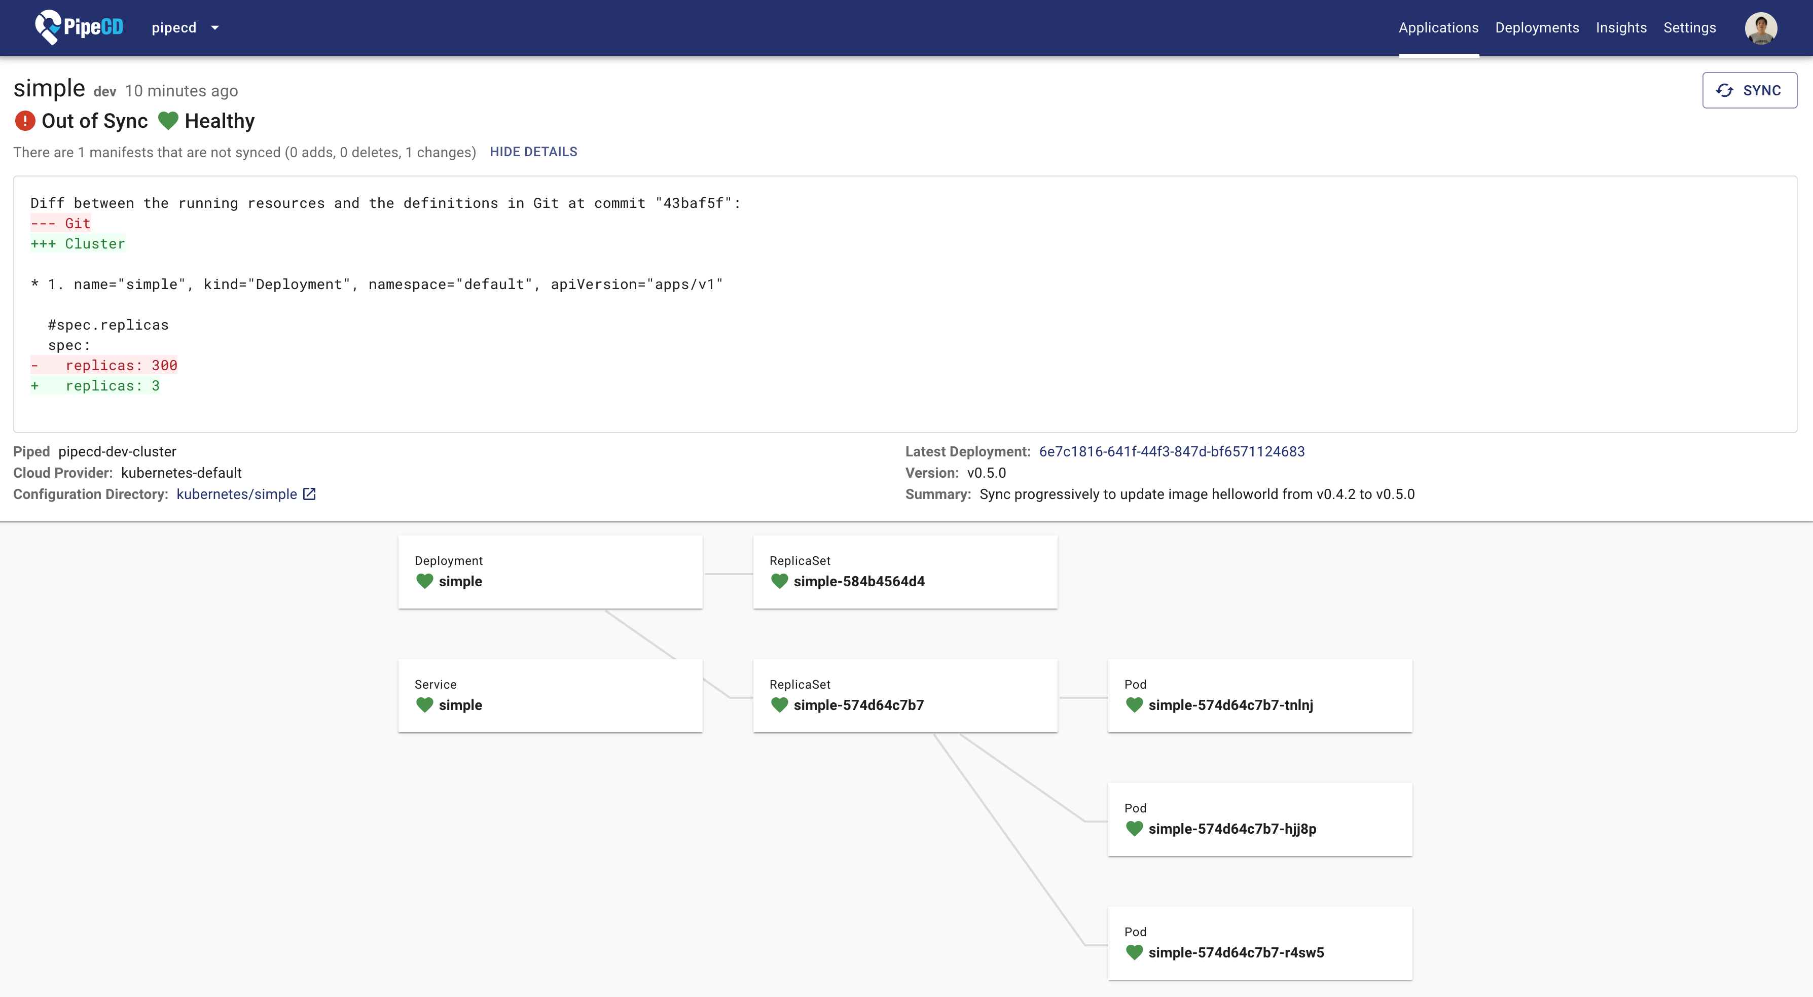The image size is (1813, 997).
Task: Go to the Settings tab
Action: 1689,28
